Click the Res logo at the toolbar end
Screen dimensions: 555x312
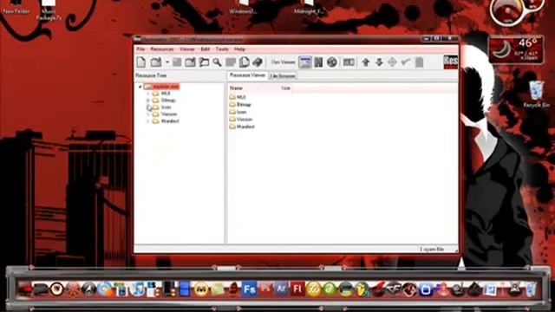[x=451, y=62]
